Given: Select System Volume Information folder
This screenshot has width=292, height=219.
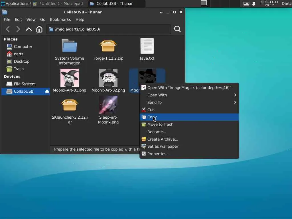Looking at the screenshot, I should tap(70, 52).
